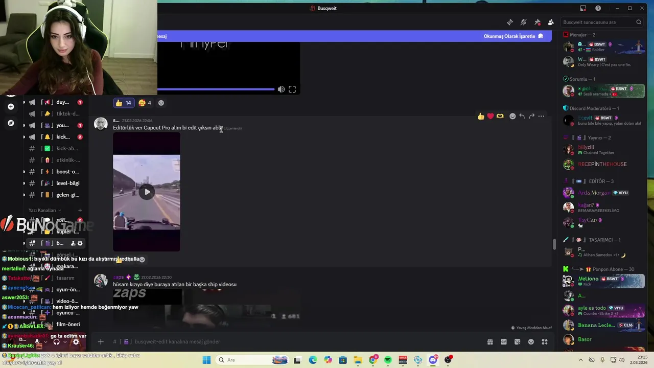
Task: Open Discord inbox icon in title bar
Action: coord(583,8)
